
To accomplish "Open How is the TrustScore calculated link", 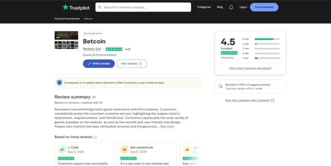I will 250,68.
